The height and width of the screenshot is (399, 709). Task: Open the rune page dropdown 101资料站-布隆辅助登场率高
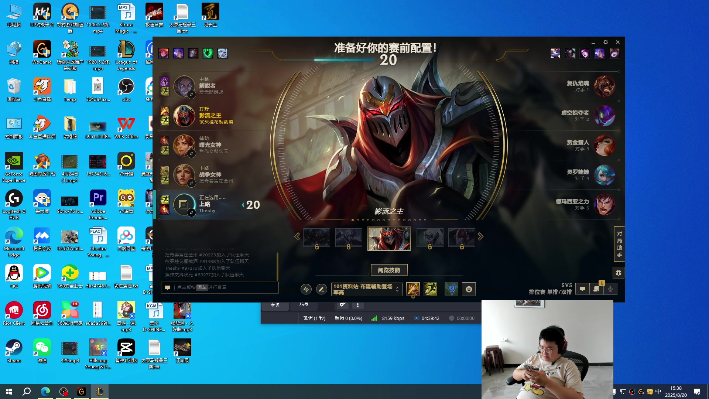pyautogui.click(x=366, y=289)
